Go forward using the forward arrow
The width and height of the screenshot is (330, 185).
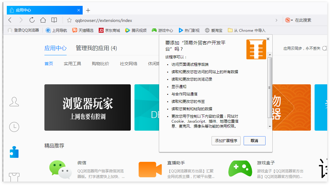point(21,20)
